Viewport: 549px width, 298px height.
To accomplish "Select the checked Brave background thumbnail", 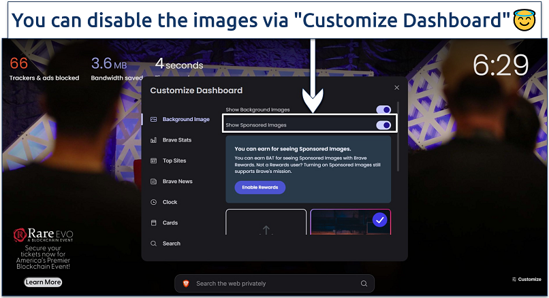I will 350,222.
